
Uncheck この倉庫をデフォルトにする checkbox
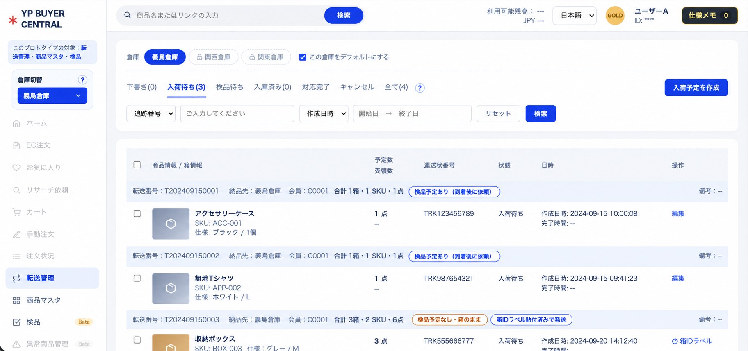point(303,57)
